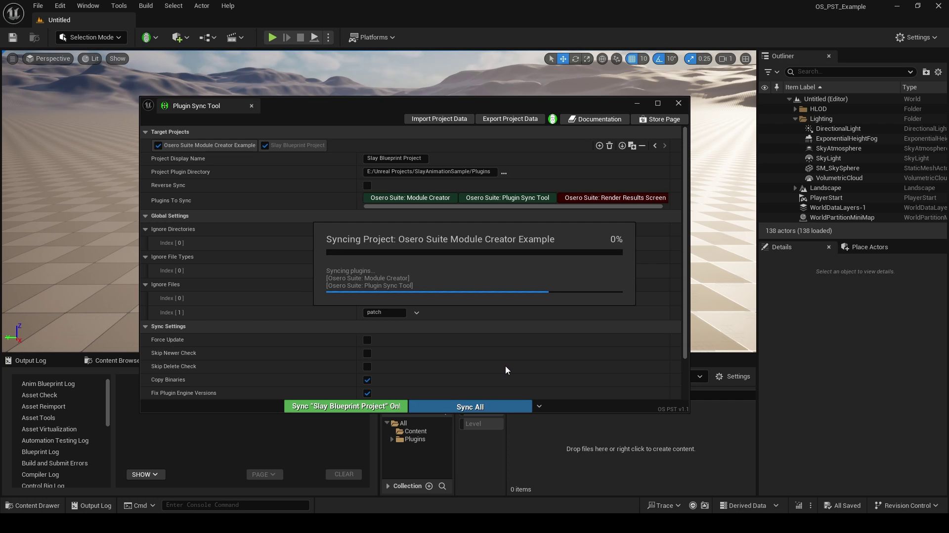Click Sync Slay Blueprint Project Only button
The image size is (949, 533).
click(x=346, y=406)
